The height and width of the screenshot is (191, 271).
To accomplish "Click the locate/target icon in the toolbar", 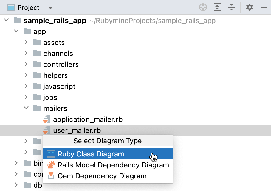I will tap(203, 7).
